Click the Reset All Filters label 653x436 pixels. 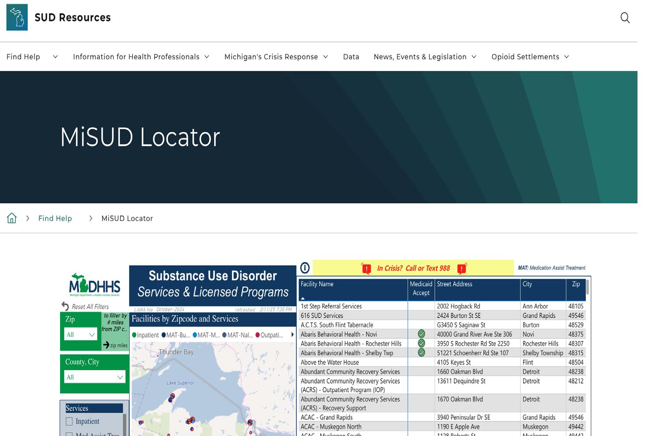[x=90, y=307]
